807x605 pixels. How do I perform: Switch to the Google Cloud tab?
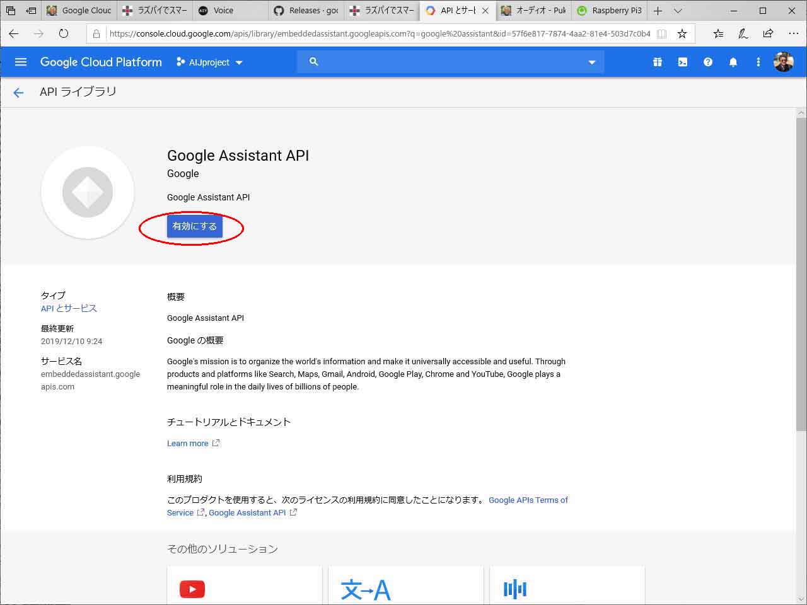pyautogui.click(x=79, y=10)
